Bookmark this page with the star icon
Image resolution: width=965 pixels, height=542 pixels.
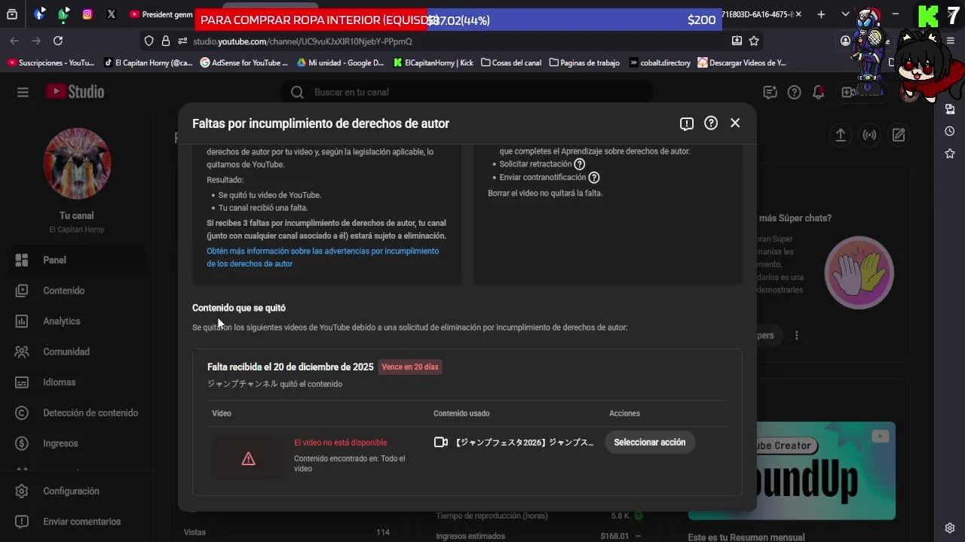click(754, 41)
